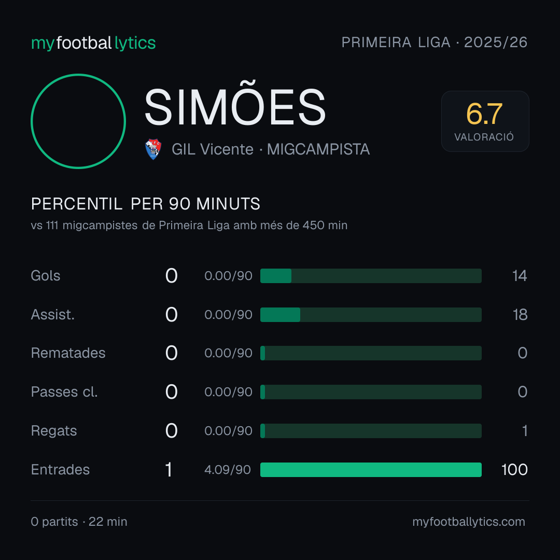Screen dimensions: 560x560
Task: Click the Gols percentile value 14
Action: pyautogui.click(x=520, y=276)
